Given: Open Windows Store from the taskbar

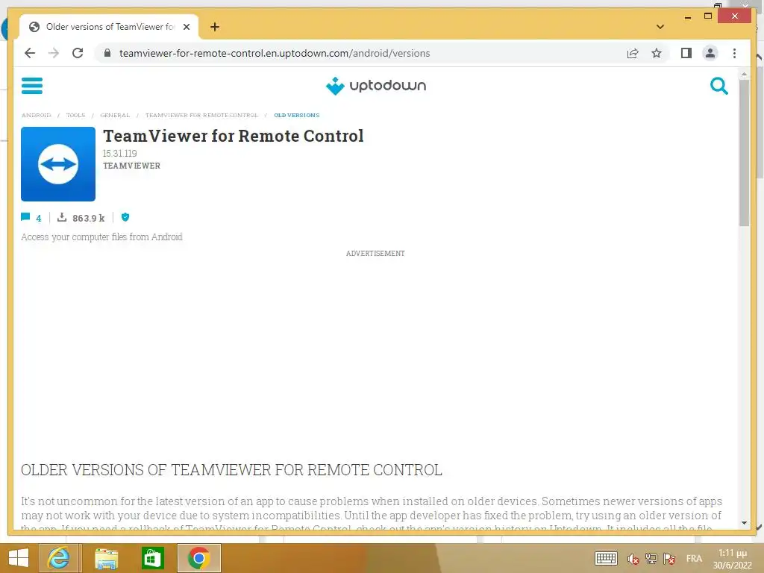Looking at the screenshot, I should [x=152, y=558].
